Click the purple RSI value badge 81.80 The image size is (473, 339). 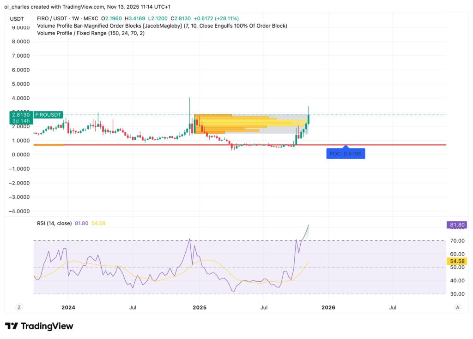456,225
